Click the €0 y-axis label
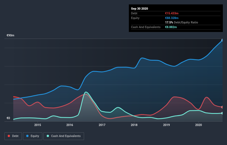Image resolution: width=227 pixels, height=145 pixels. pyautogui.click(x=8, y=118)
